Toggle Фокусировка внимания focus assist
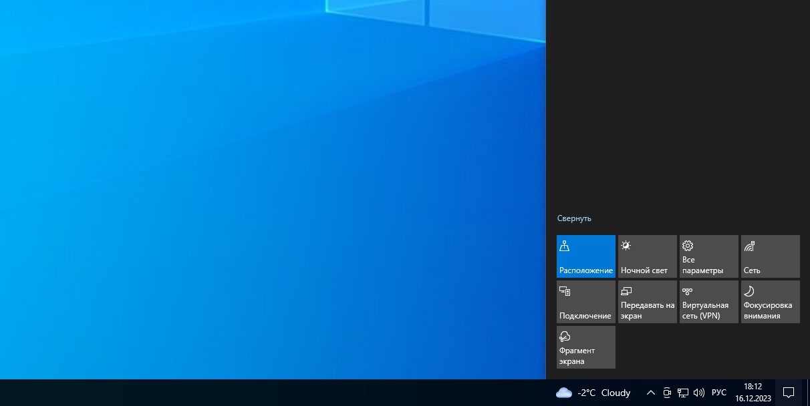 pos(770,302)
